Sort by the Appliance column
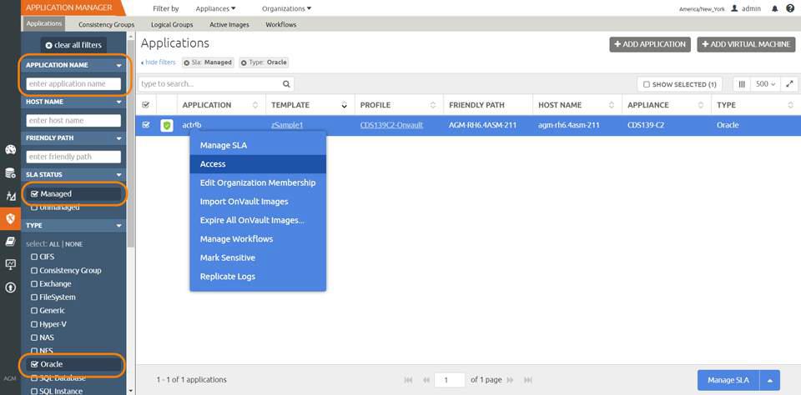This screenshot has width=801, height=395. pos(700,105)
